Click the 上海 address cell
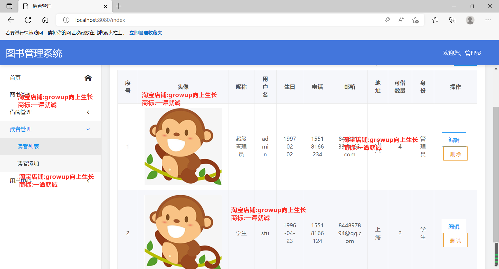The width and height of the screenshot is (499, 269). pyautogui.click(x=378, y=233)
